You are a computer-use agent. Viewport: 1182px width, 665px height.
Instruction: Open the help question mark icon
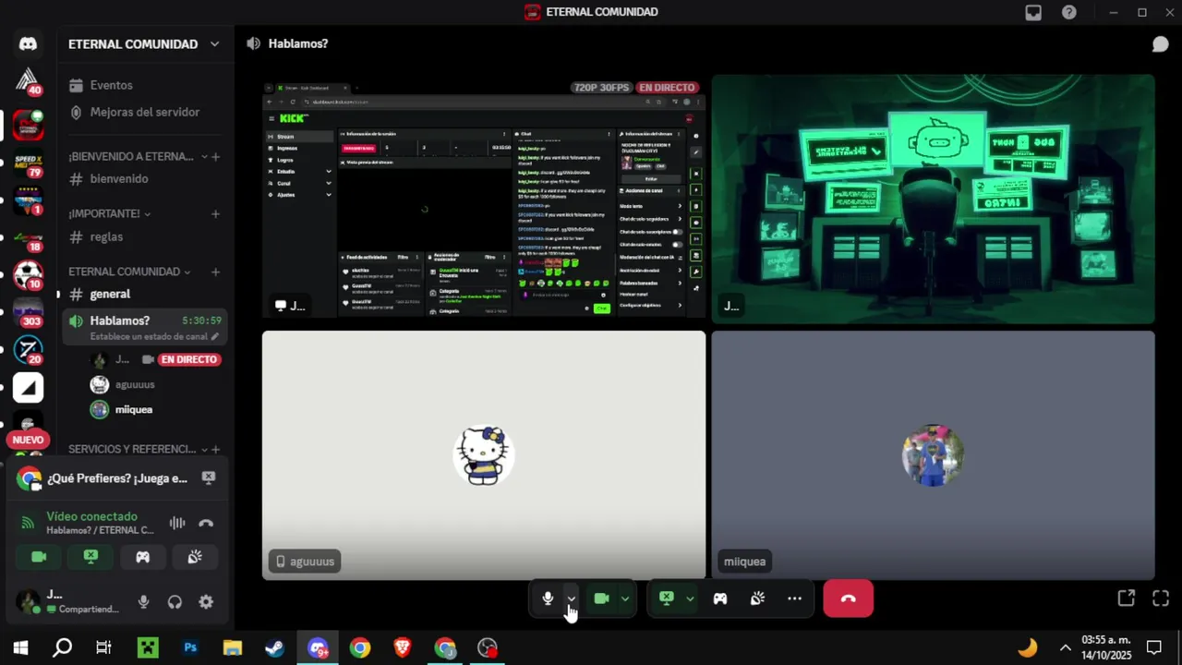(1068, 12)
